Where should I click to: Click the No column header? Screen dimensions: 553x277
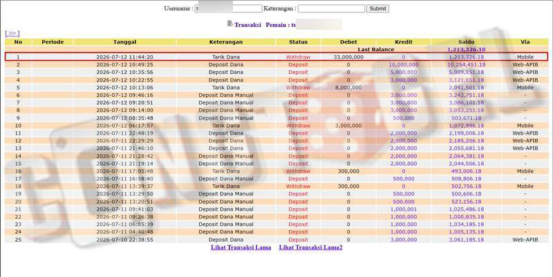click(18, 42)
